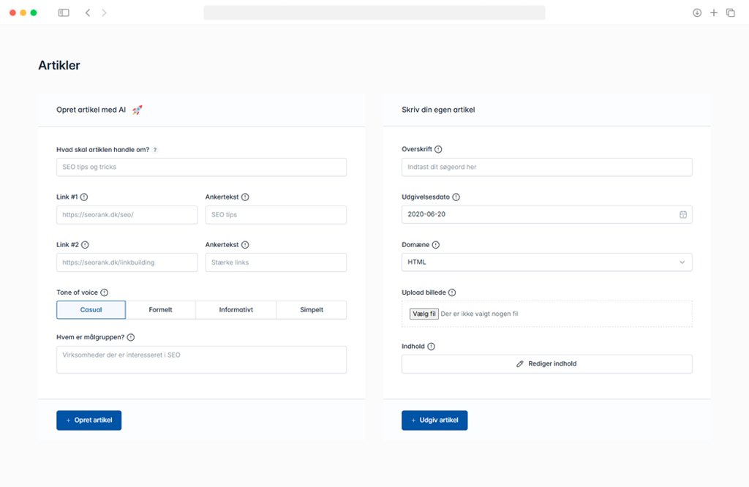Toggle the browser sidebar panel
The width and height of the screenshot is (749, 487).
(64, 12)
